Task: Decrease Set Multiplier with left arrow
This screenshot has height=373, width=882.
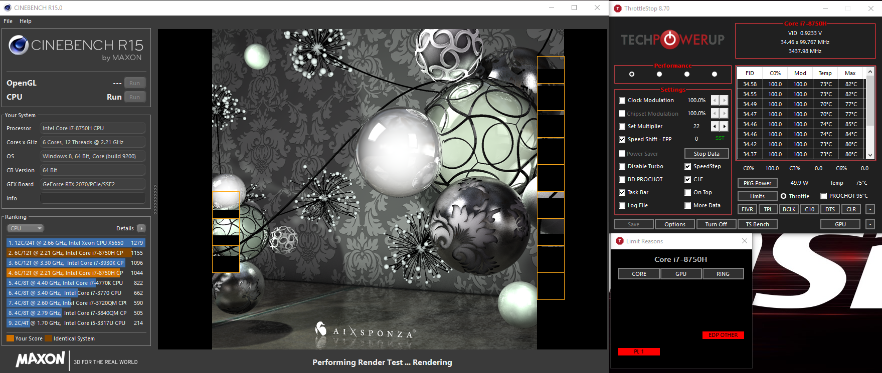Action: pos(715,126)
